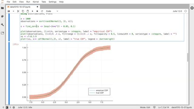Viewport: 194px width, 109px height.
Task: Click Ln 7, Col 14 cursor position
Action: [164, 107]
